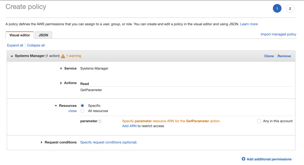304x165 pixels.
Task: Remove the Systems Manager permission block
Action: coord(284,56)
